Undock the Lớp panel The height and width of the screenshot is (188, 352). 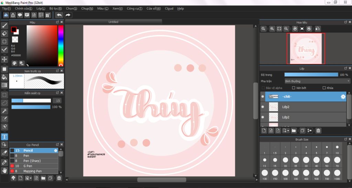tap(346, 68)
